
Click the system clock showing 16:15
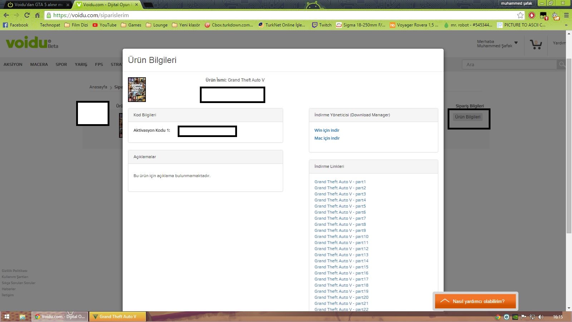coord(558,317)
